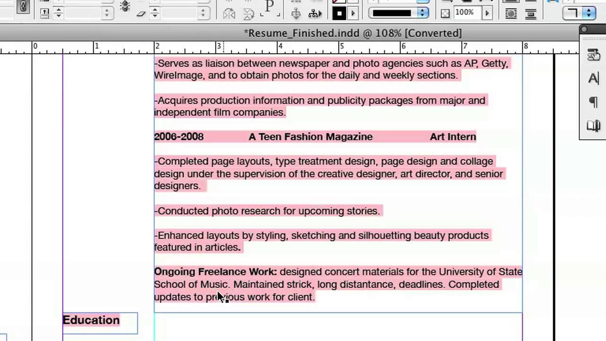Screen dimensions: 606x341
Task: Click '-Conducted photo research for upcoming stories.'
Action: point(267,211)
